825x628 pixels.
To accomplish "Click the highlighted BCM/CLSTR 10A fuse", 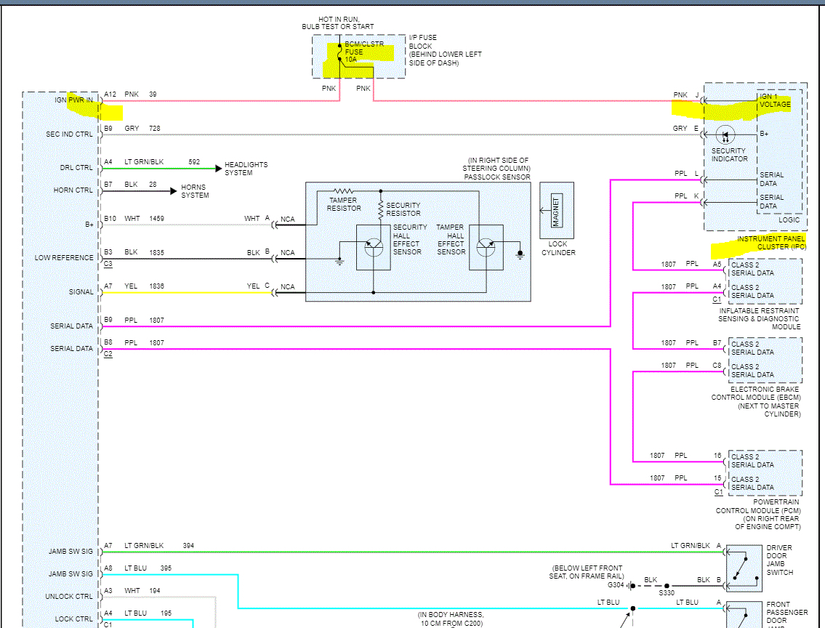I will tap(340, 53).
